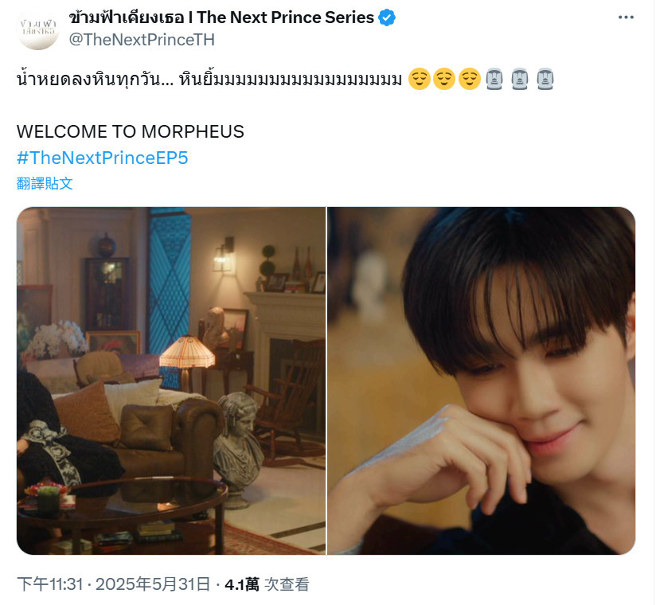Open the #TheNextPrinceEP5 hashtag
Viewport: 656px width, 605px height.
tap(103, 158)
